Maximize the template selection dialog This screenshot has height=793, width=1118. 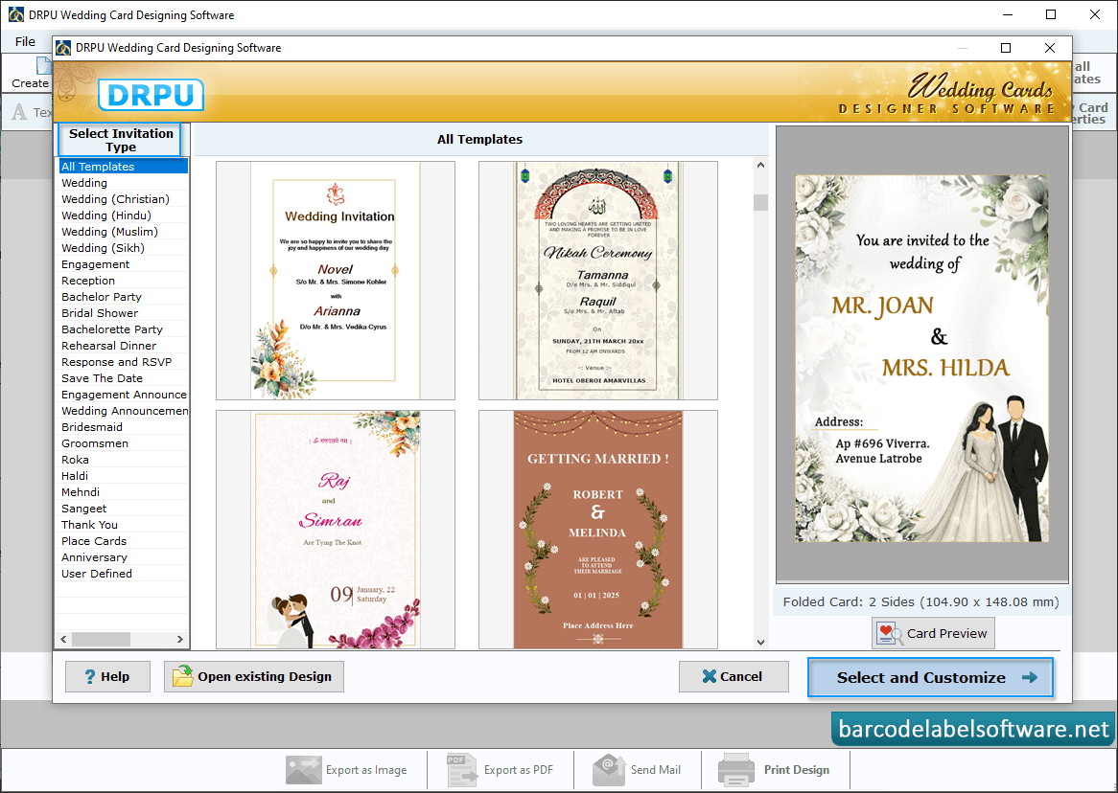(x=1006, y=48)
